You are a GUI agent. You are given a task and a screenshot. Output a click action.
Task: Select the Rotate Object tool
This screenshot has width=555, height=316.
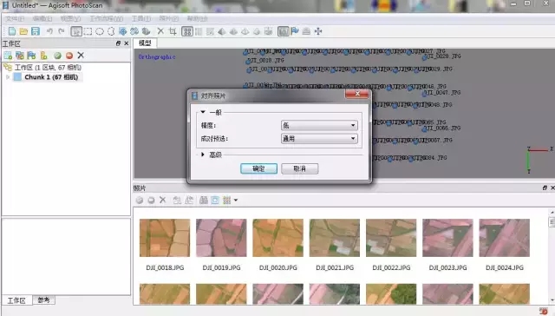(147, 31)
